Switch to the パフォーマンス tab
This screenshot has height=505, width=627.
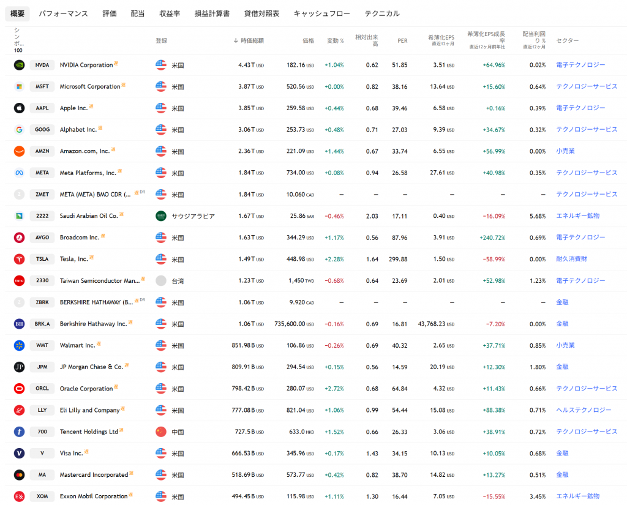pyautogui.click(x=63, y=13)
